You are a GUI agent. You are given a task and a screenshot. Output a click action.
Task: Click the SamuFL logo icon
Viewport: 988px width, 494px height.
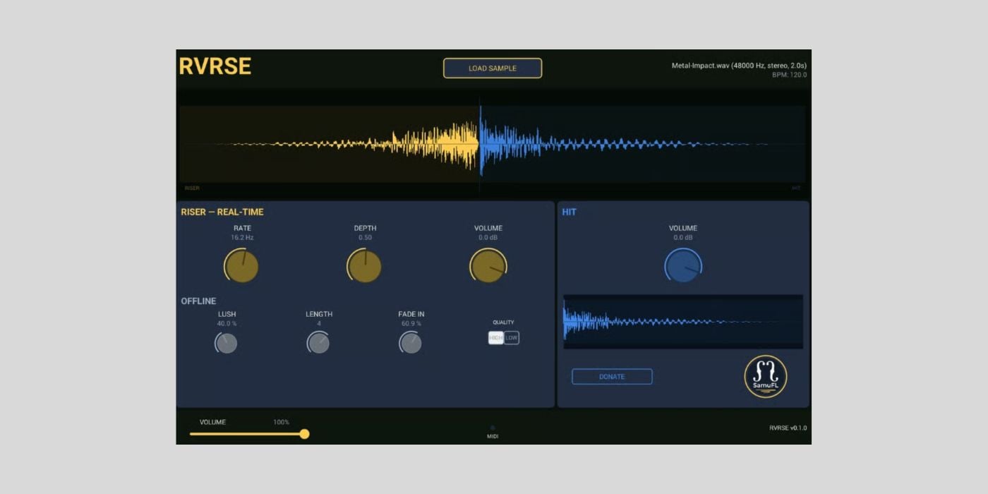click(x=765, y=376)
